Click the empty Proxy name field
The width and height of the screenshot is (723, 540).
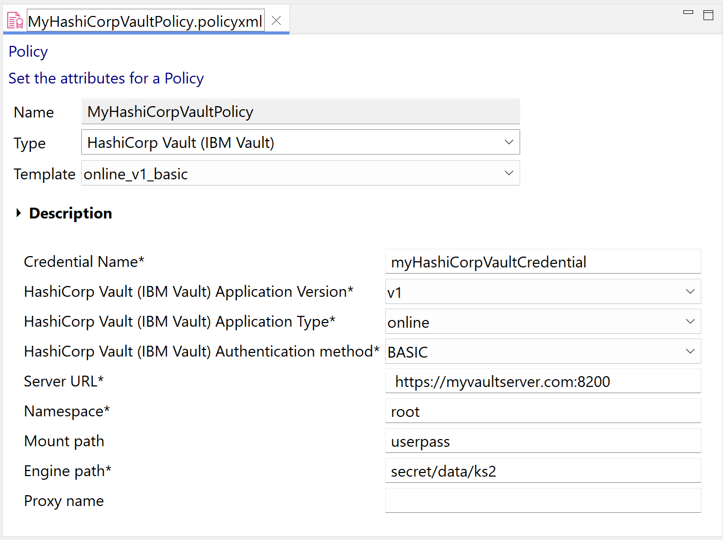(x=543, y=501)
